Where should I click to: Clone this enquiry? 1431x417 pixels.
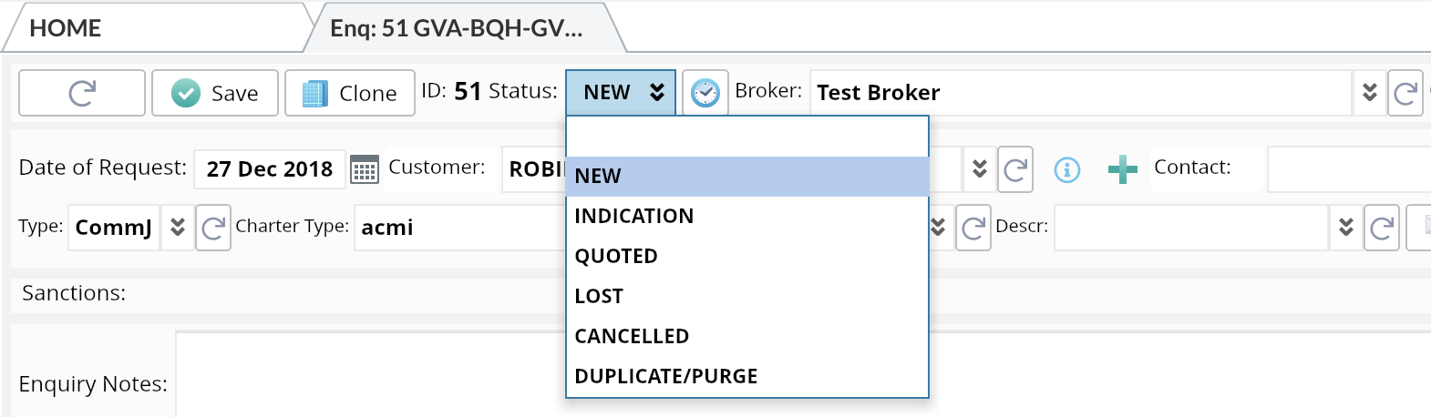tap(350, 93)
